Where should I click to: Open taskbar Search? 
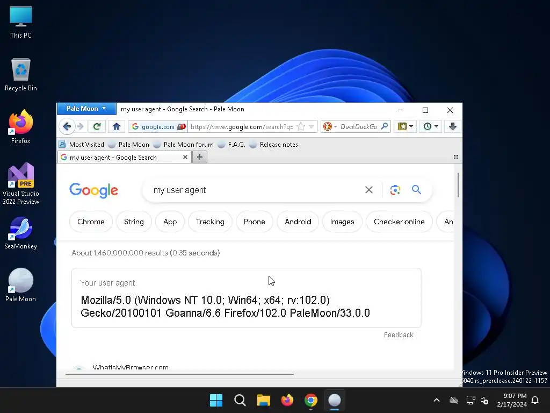click(240, 400)
